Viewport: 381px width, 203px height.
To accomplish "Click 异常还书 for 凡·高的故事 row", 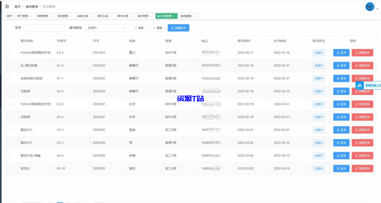I will [362, 65].
